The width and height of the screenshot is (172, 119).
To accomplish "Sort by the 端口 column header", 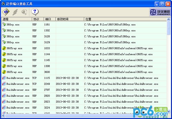I will pyautogui.click(x=50, y=19).
